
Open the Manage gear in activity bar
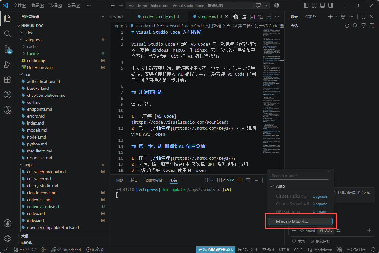[7, 238]
